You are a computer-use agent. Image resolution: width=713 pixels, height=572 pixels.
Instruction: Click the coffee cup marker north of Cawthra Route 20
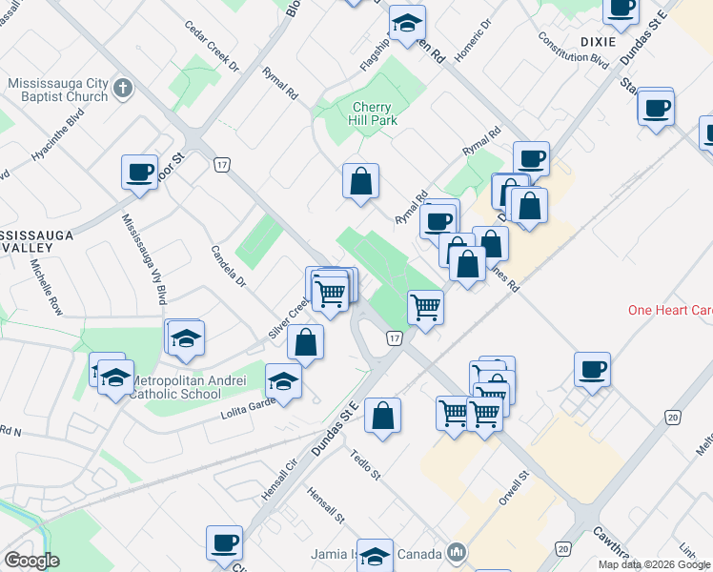(592, 373)
